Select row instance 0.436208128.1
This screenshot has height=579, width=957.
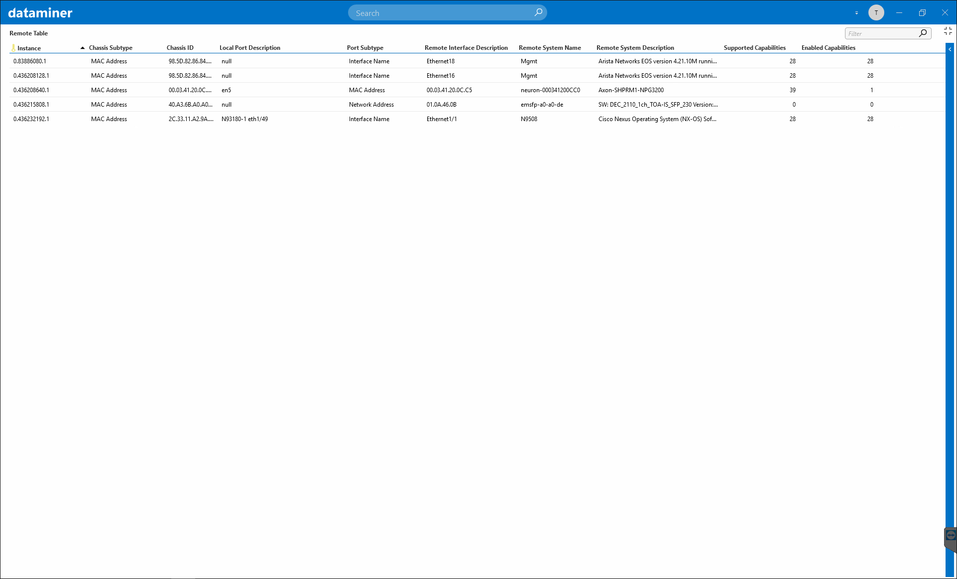[477, 76]
